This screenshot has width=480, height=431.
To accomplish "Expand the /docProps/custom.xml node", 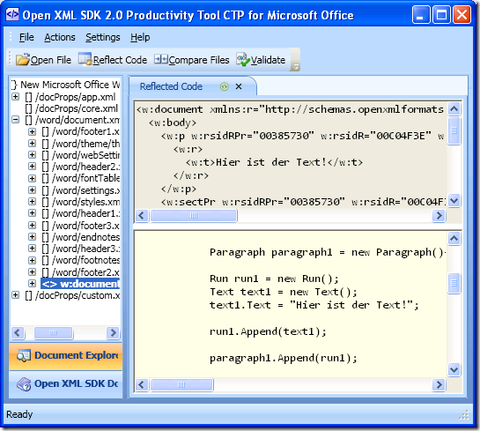I will [15, 295].
